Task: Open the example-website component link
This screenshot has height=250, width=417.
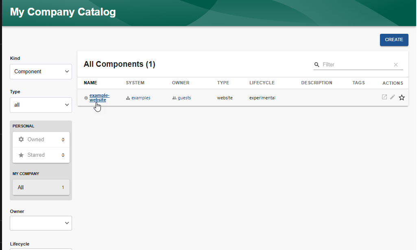Action: click(99, 97)
